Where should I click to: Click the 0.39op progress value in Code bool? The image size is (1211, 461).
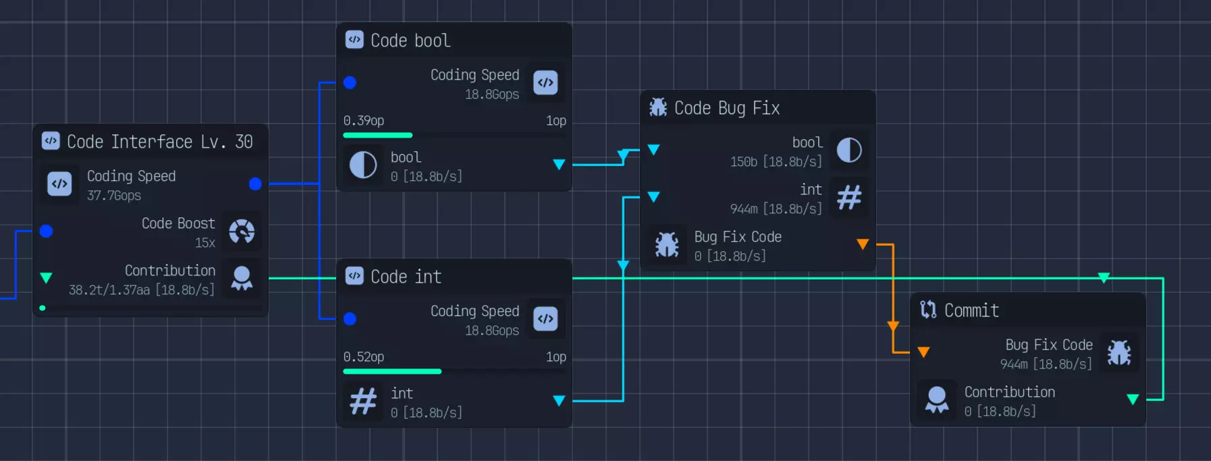[364, 121]
